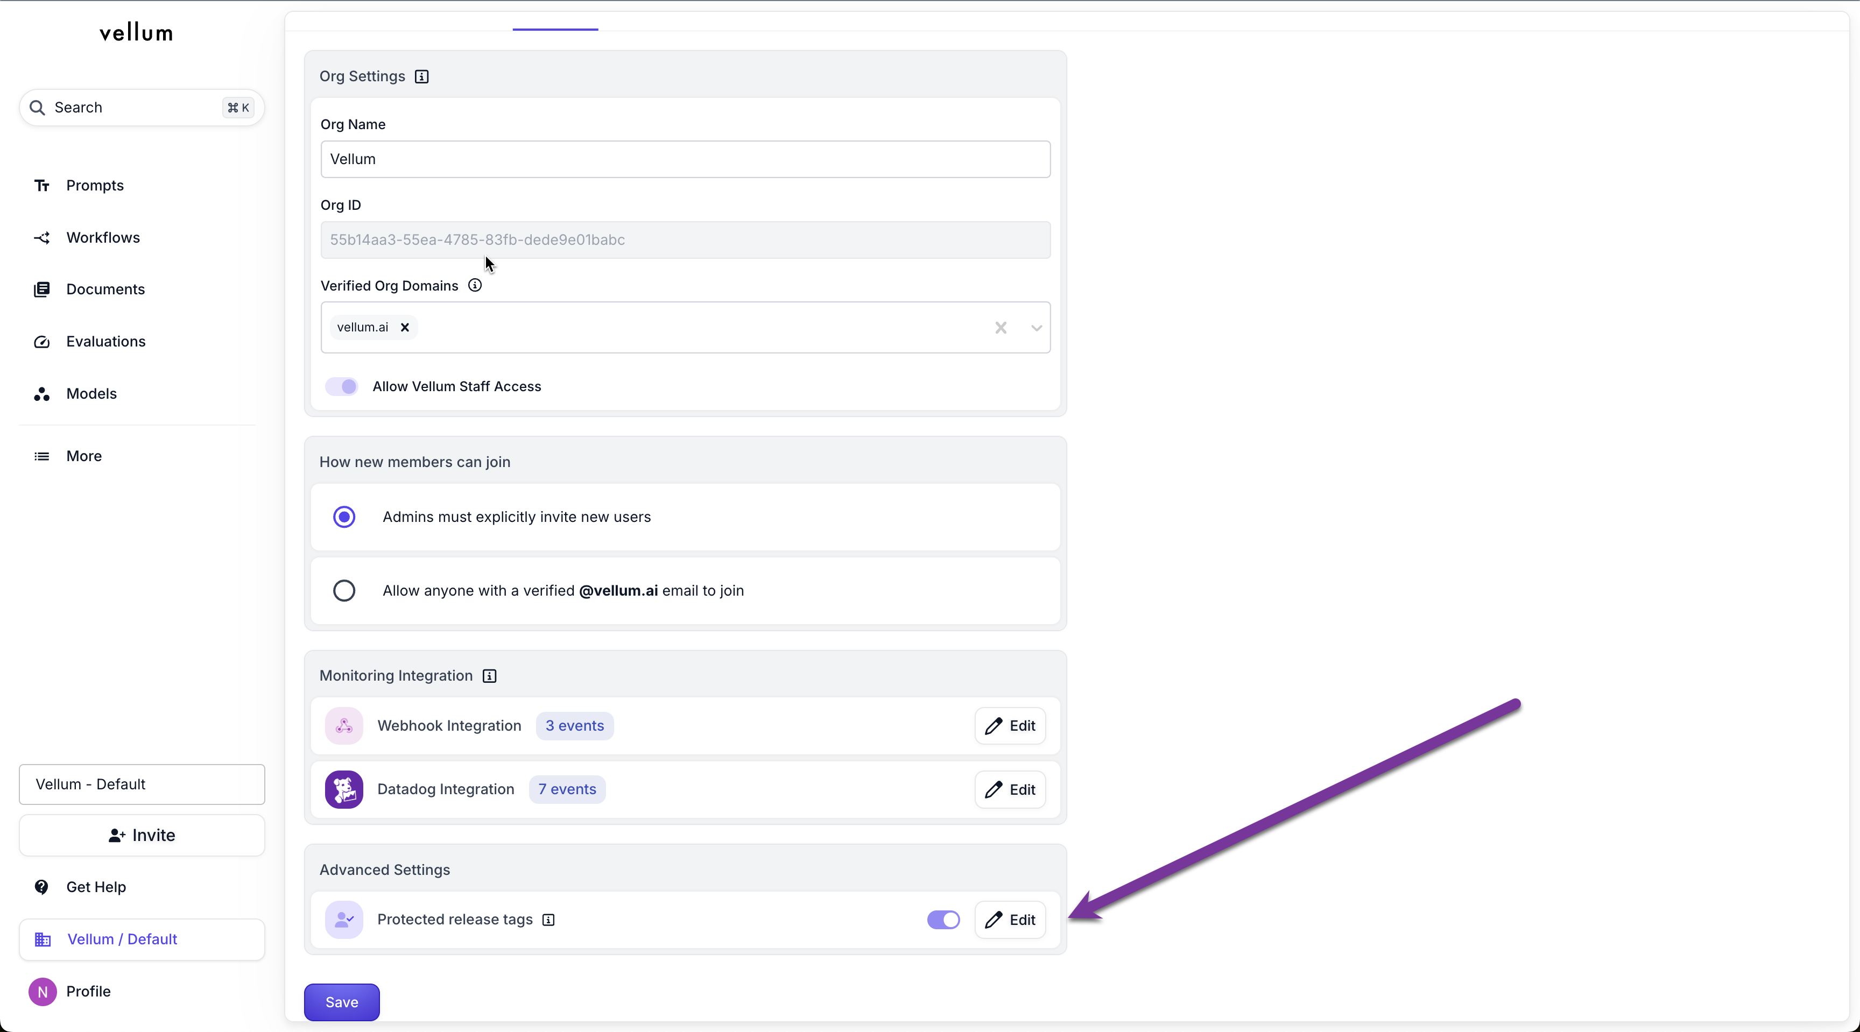Viewport: 1860px width, 1032px height.
Task: Go to Evaluations in the sidebar
Action: (105, 341)
